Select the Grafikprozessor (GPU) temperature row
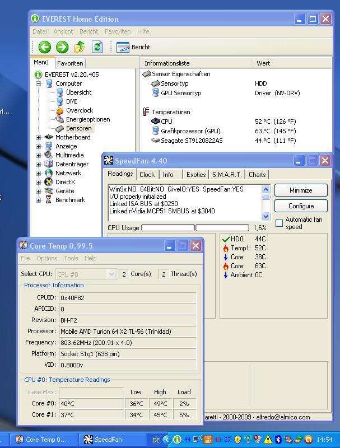Screen dimensions: 340x448 coord(190,131)
